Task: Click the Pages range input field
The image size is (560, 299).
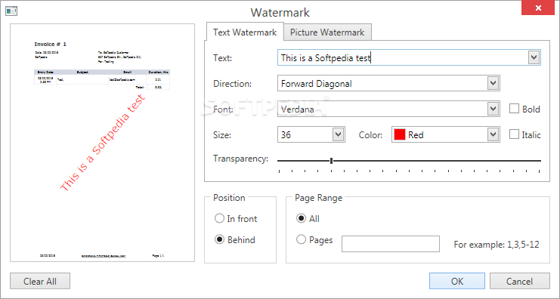Action: 391,244
